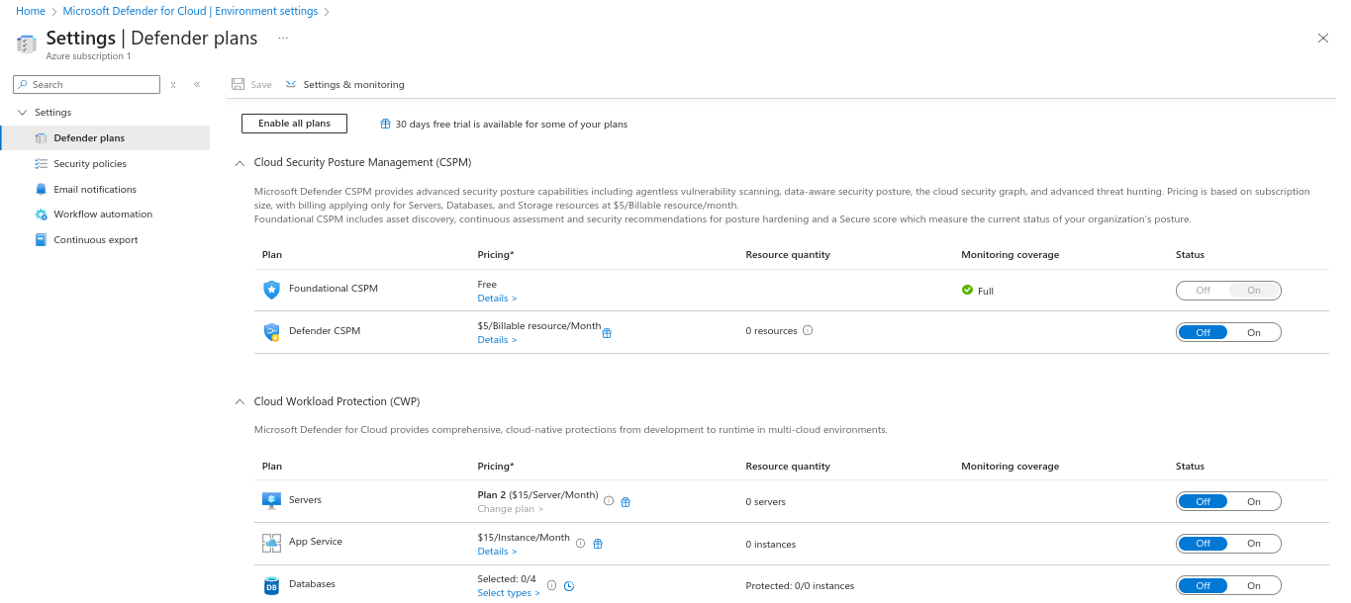Enable App Service plan with On
This screenshot has width=1351, height=603.
tap(1254, 544)
